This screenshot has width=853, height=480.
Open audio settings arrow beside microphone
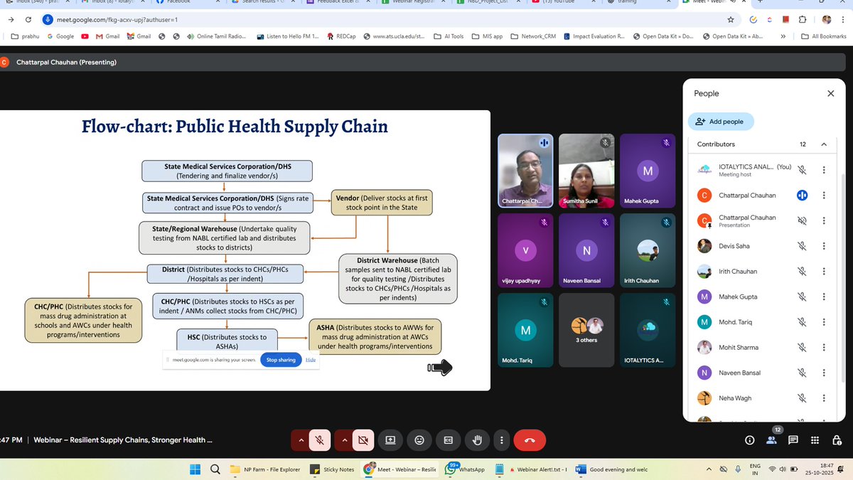[x=301, y=440]
